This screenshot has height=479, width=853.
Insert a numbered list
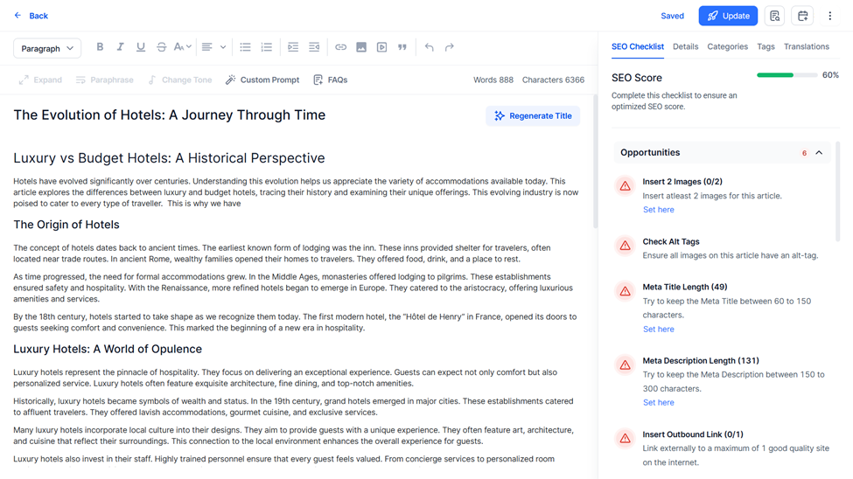click(x=267, y=46)
